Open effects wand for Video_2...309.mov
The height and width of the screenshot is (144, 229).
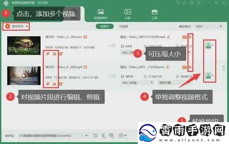pos(47,54)
